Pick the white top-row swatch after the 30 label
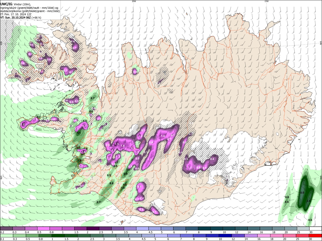 [x=315, y=229]
